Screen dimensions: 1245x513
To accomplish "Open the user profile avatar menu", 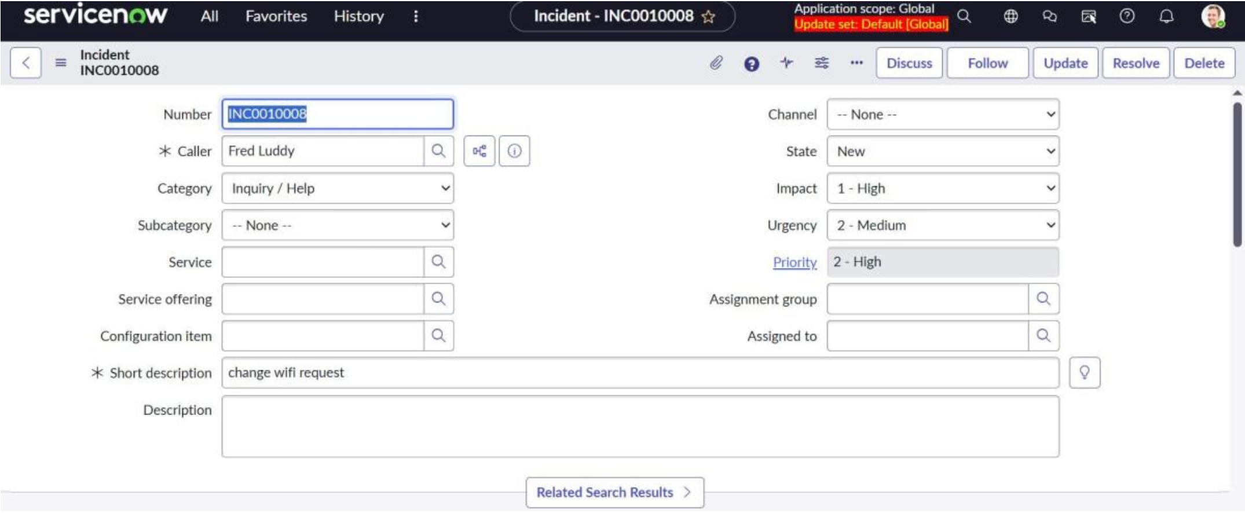I will [1213, 16].
